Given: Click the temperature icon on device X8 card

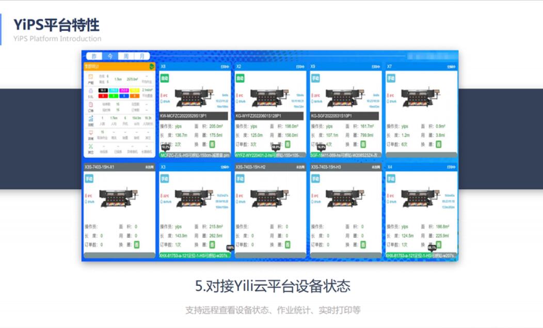Looking at the screenshot, I should [x=162, y=95].
